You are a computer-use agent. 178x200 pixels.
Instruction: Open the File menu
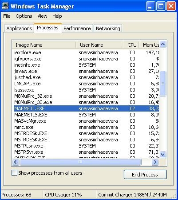coord(7,16)
